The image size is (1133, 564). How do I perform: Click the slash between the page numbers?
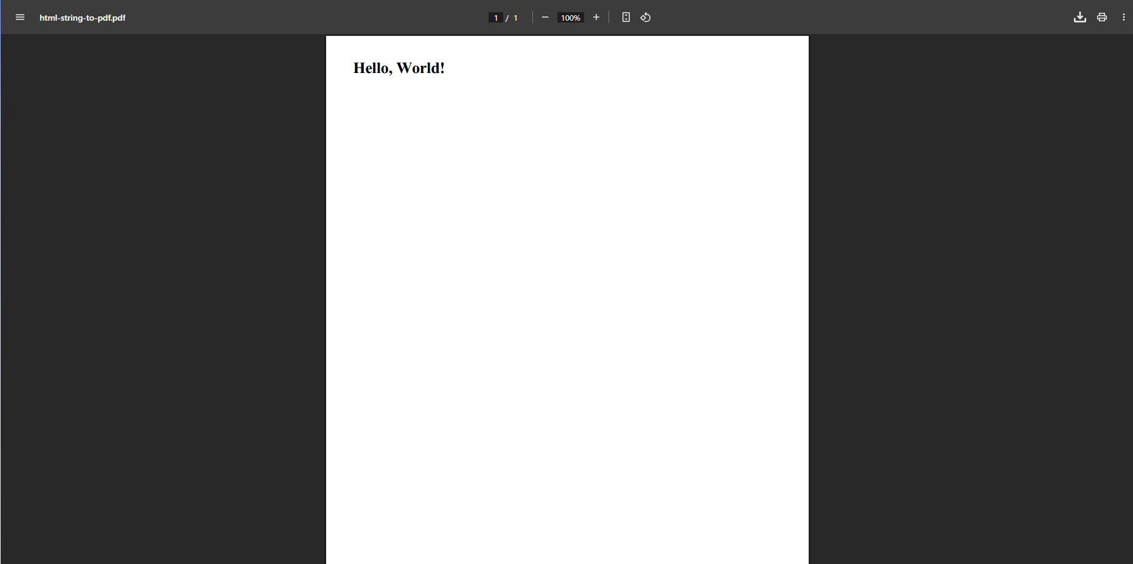click(x=507, y=18)
